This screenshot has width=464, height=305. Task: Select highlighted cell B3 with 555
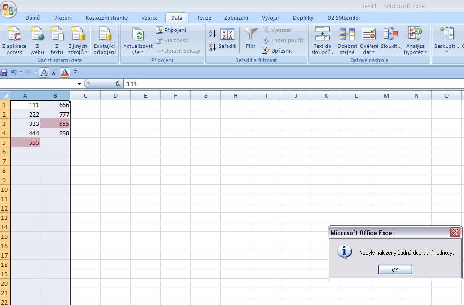click(x=55, y=124)
